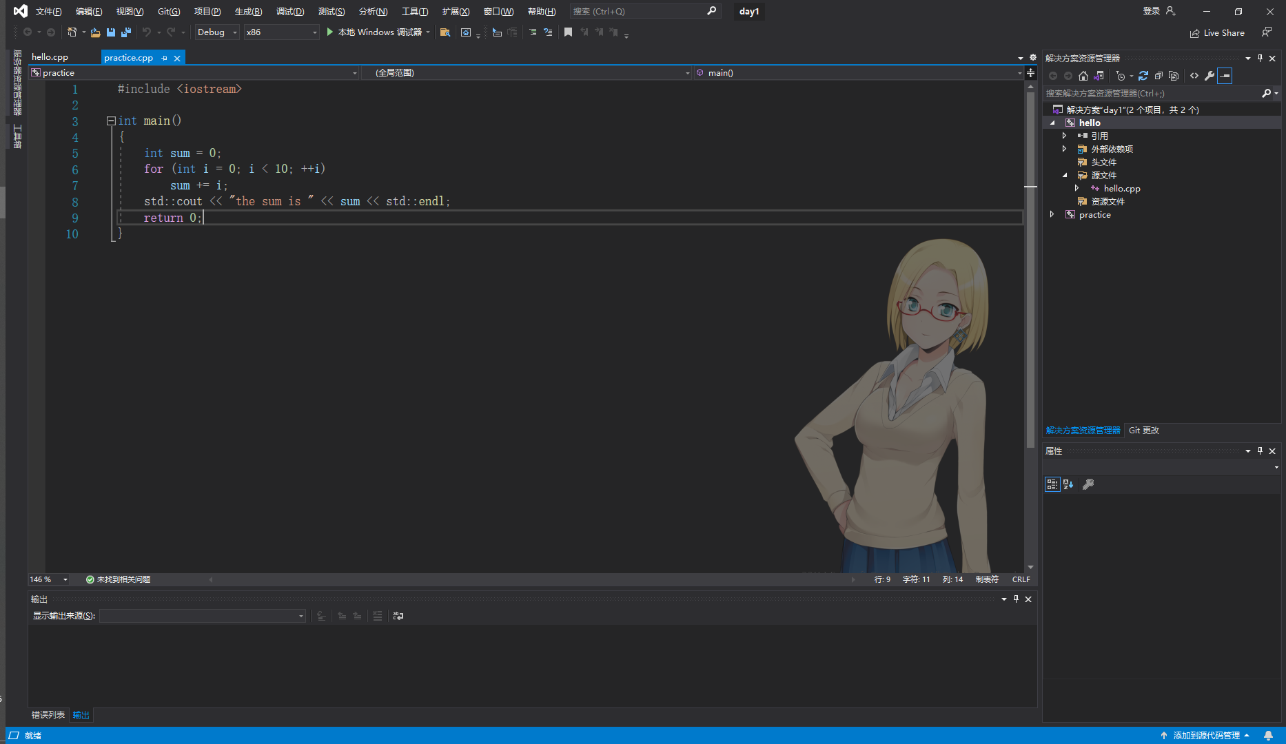Click the Open File folder icon
Image resolution: width=1286 pixels, height=744 pixels.
tap(96, 32)
